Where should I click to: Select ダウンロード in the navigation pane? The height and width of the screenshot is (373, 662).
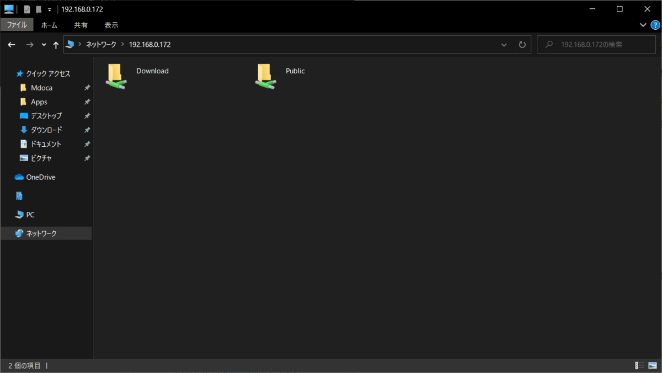tap(46, 130)
